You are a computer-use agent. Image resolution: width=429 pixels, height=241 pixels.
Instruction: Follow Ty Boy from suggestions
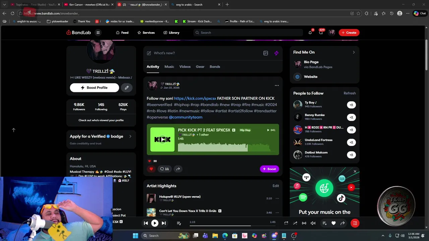point(351,105)
